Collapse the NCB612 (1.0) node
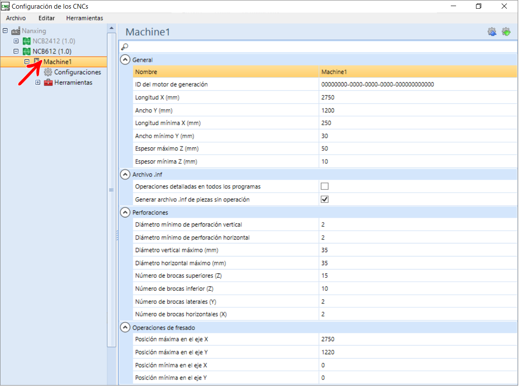The image size is (519, 386). coord(16,51)
